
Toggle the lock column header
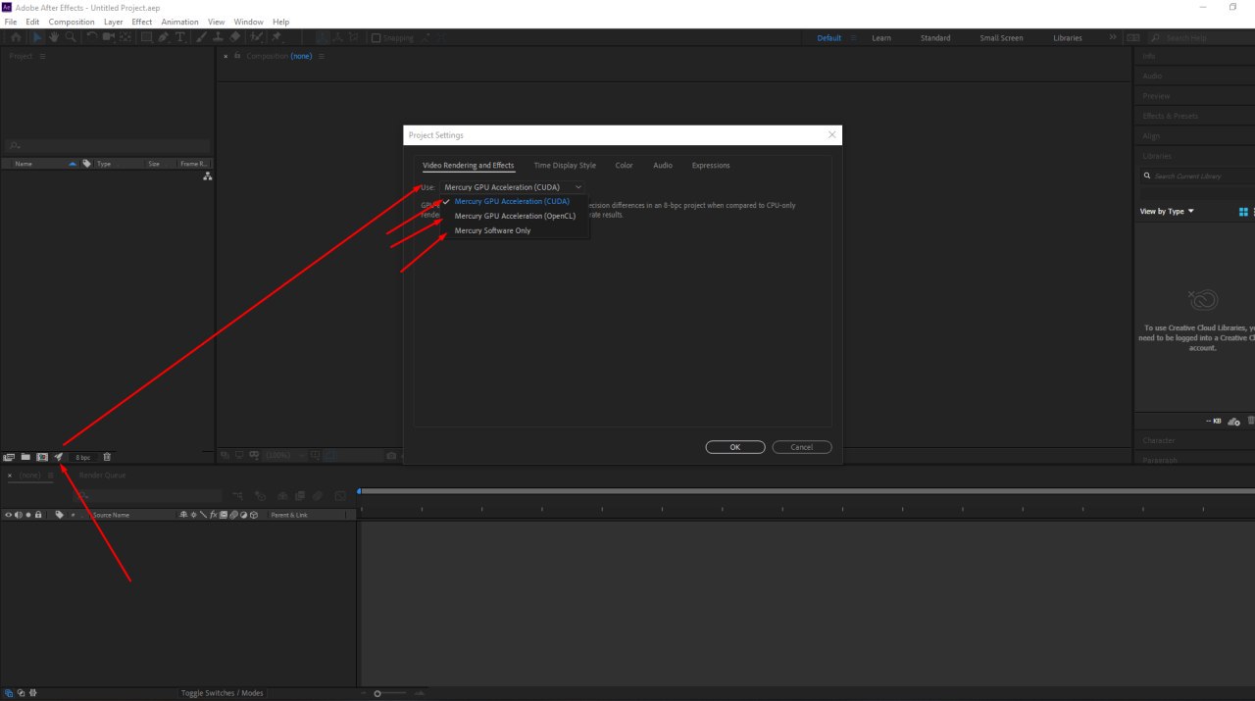coord(38,515)
